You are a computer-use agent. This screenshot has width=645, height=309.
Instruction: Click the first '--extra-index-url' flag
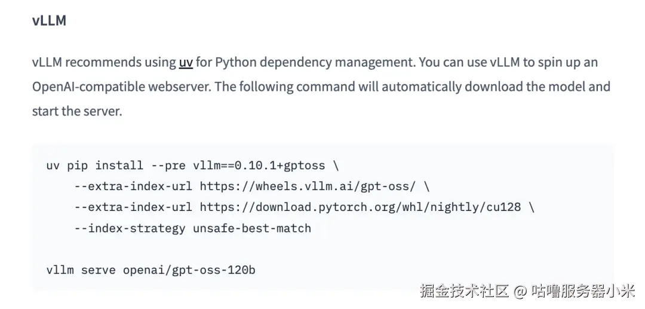coord(133,186)
